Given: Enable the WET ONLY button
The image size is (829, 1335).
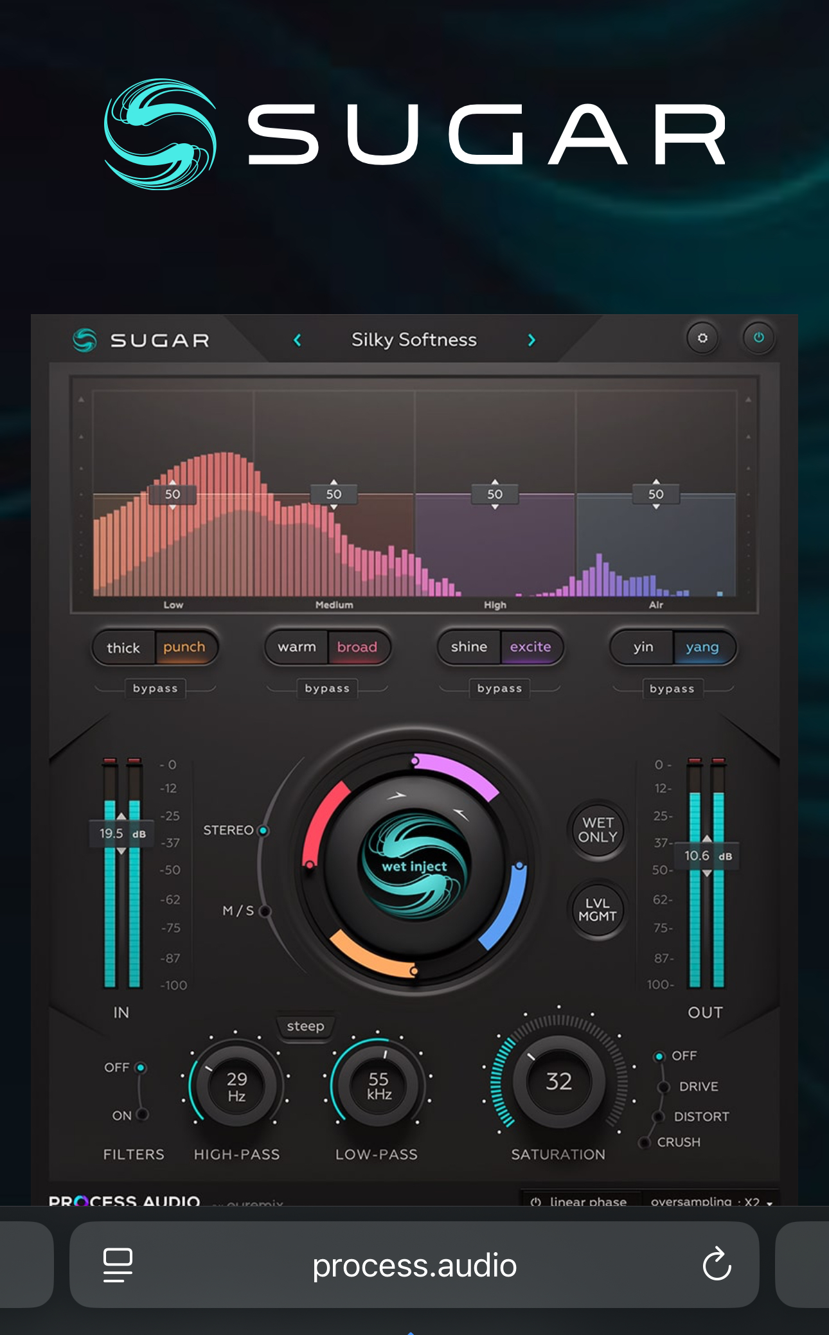Looking at the screenshot, I should 598,830.
